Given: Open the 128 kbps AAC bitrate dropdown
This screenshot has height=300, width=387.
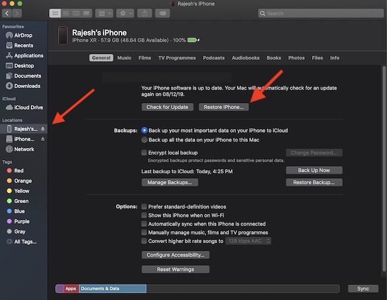Looking at the screenshot, I should click(x=249, y=241).
